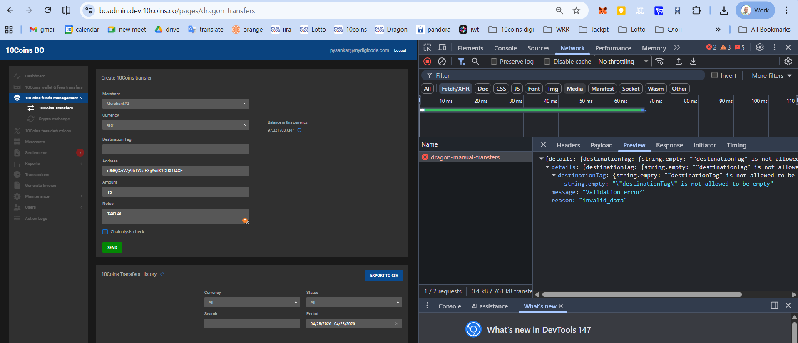Image resolution: width=798 pixels, height=343 pixels.
Task: Open the Currency dropdown showing XRP
Action: click(176, 125)
